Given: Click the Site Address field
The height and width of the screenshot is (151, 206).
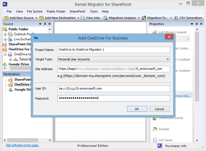Looking at the screenshot, I should point(114,69).
